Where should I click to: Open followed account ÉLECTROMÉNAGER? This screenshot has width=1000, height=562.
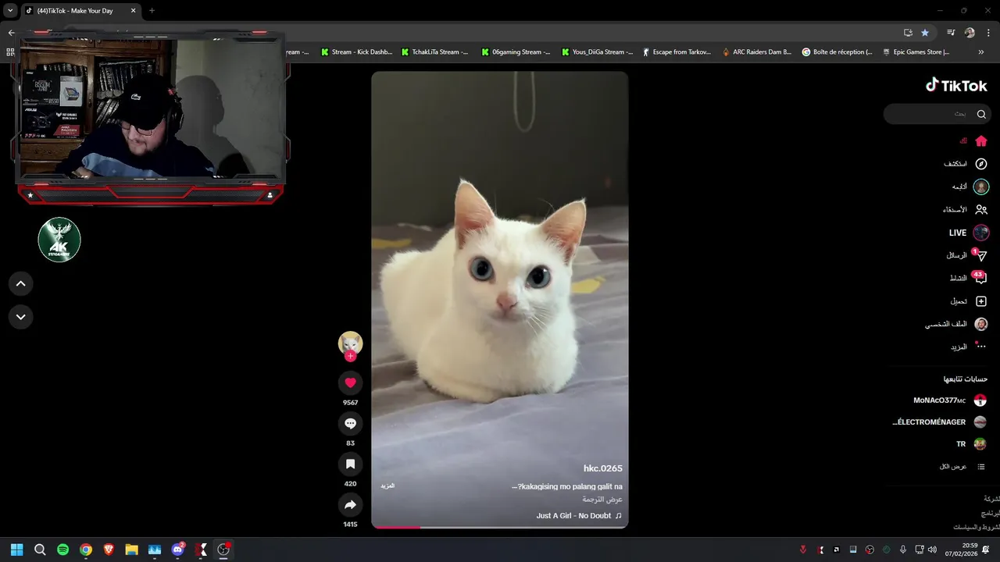pos(940,422)
